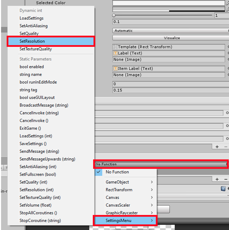
Task: Open object picker for Template (Rect Transform) field
Action: coord(228,47)
